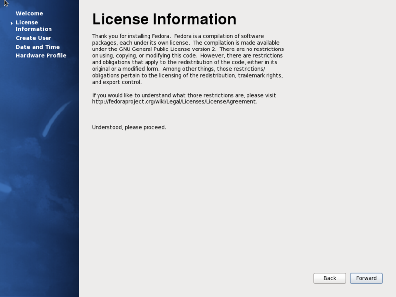Select License Information step in sidebar
Image resolution: width=396 pixels, height=297 pixels.
coord(34,26)
